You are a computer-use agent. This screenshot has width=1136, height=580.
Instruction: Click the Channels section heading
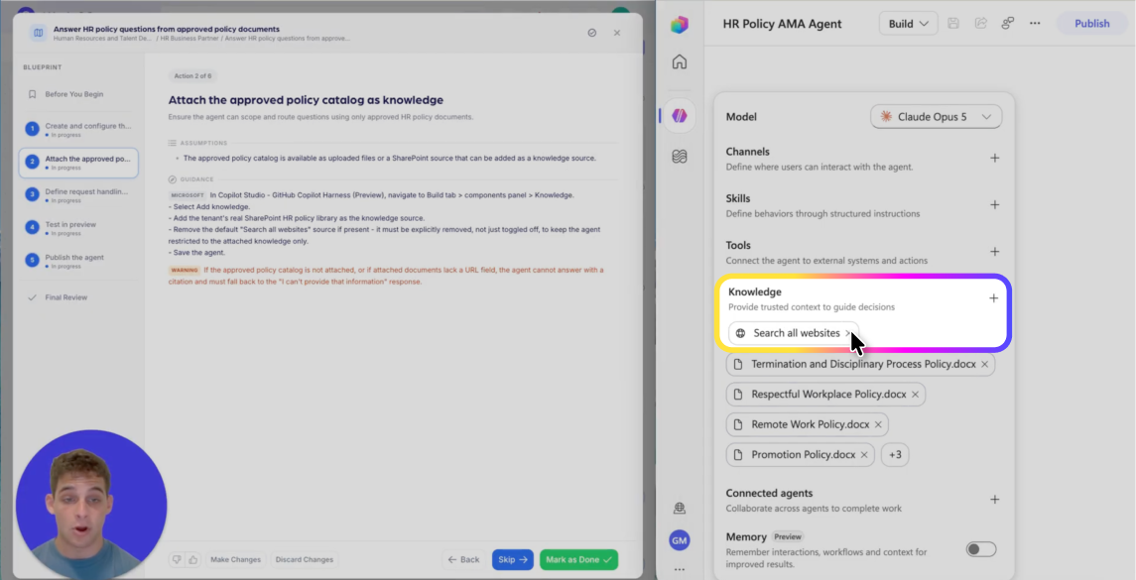748,152
